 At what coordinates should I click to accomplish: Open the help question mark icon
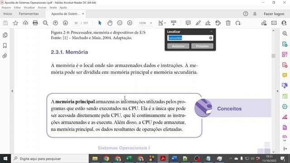coord(246,14)
